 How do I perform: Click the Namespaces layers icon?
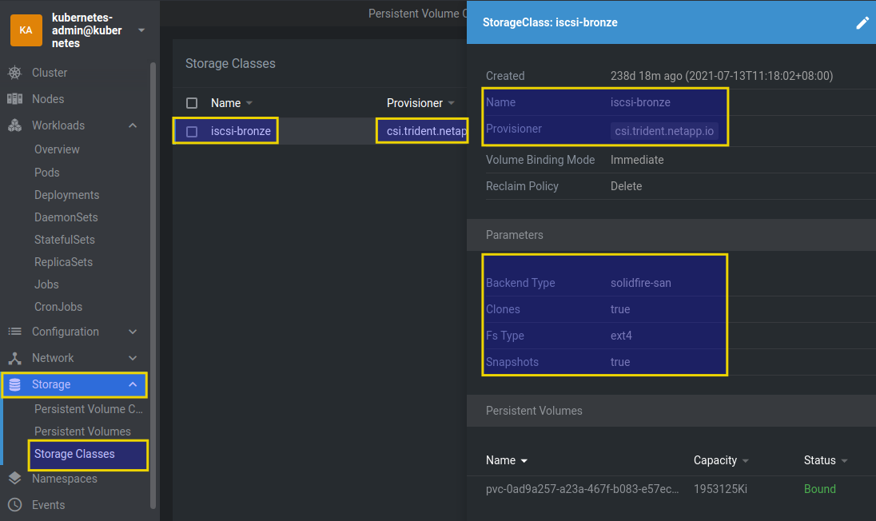click(x=14, y=479)
